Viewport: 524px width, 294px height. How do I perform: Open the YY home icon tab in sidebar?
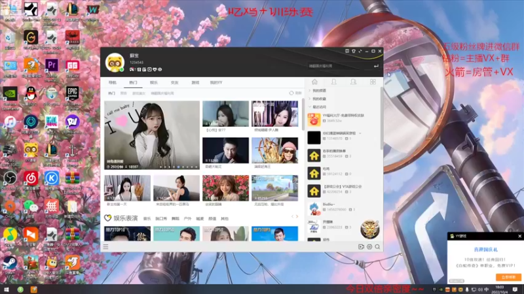pyautogui.click(x=314, y=82)
